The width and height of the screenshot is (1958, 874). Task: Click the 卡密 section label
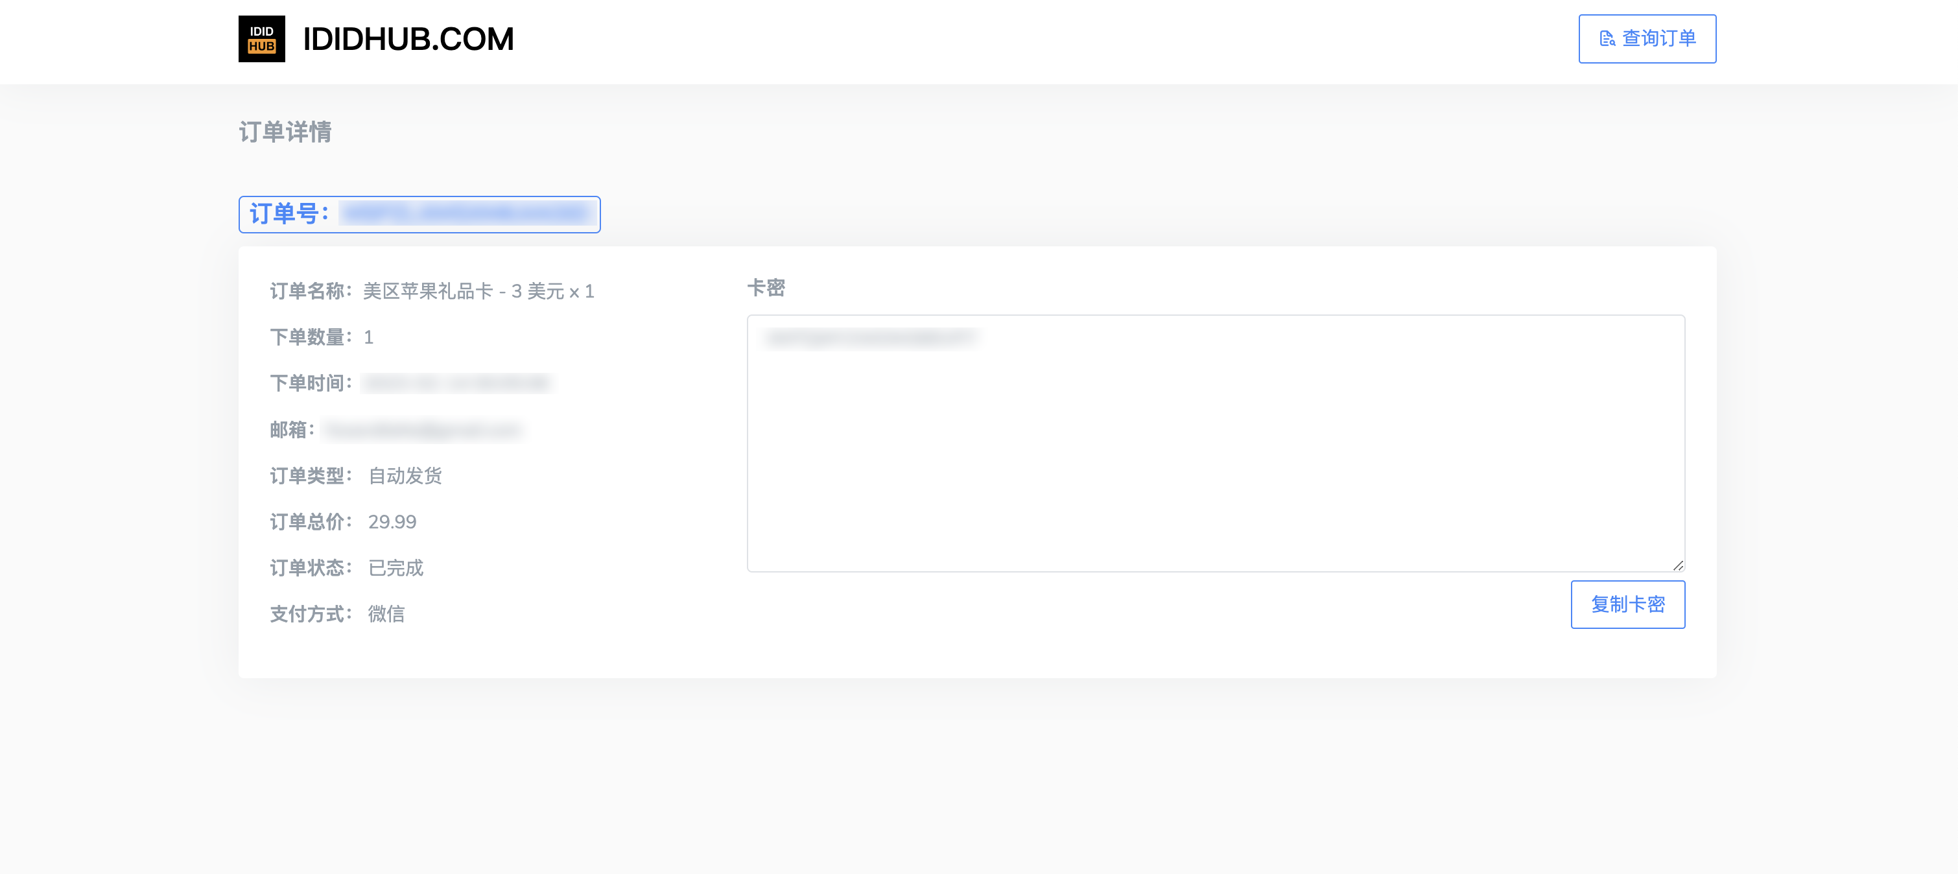pyautogui.click(x=766, y=288)
